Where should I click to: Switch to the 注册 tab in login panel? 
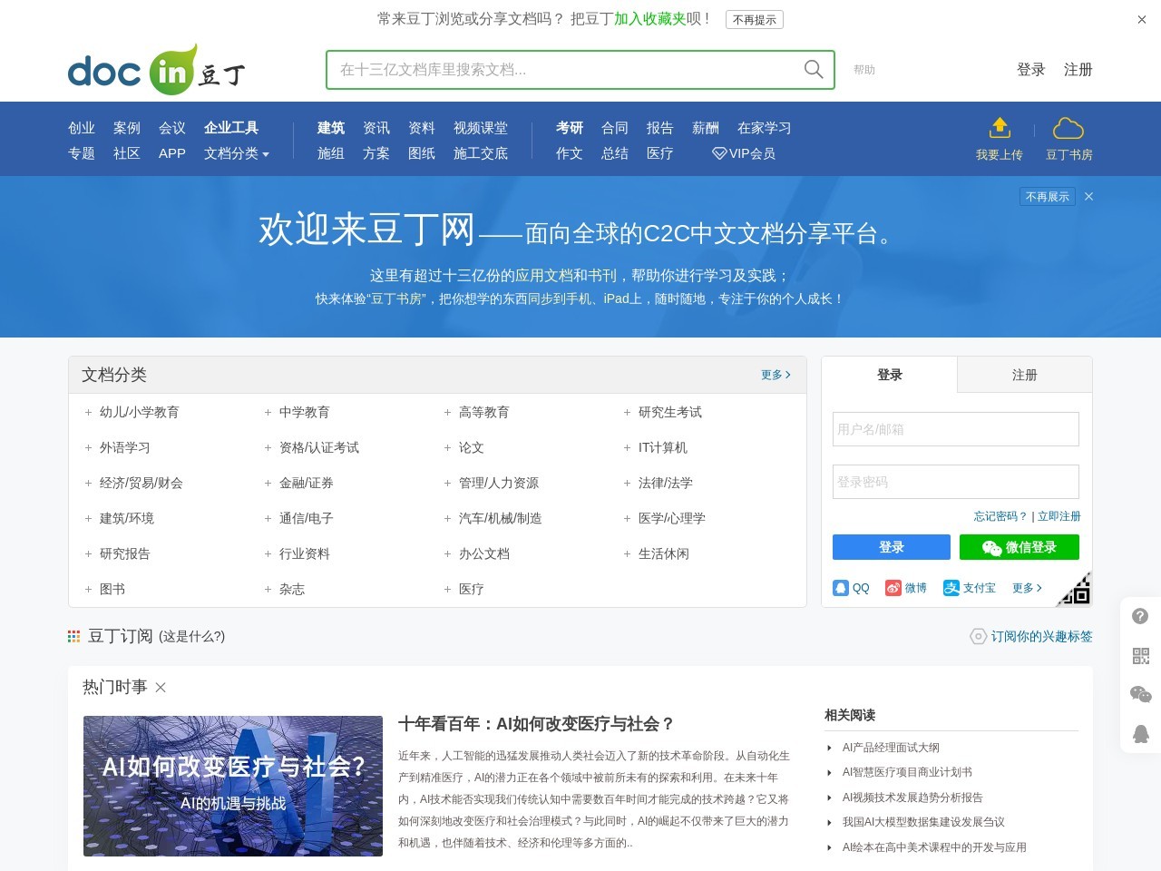click(1024, 374)
